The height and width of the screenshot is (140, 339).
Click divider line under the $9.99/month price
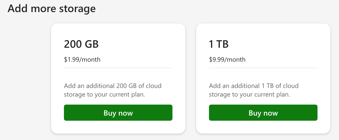tap(263, 68)
